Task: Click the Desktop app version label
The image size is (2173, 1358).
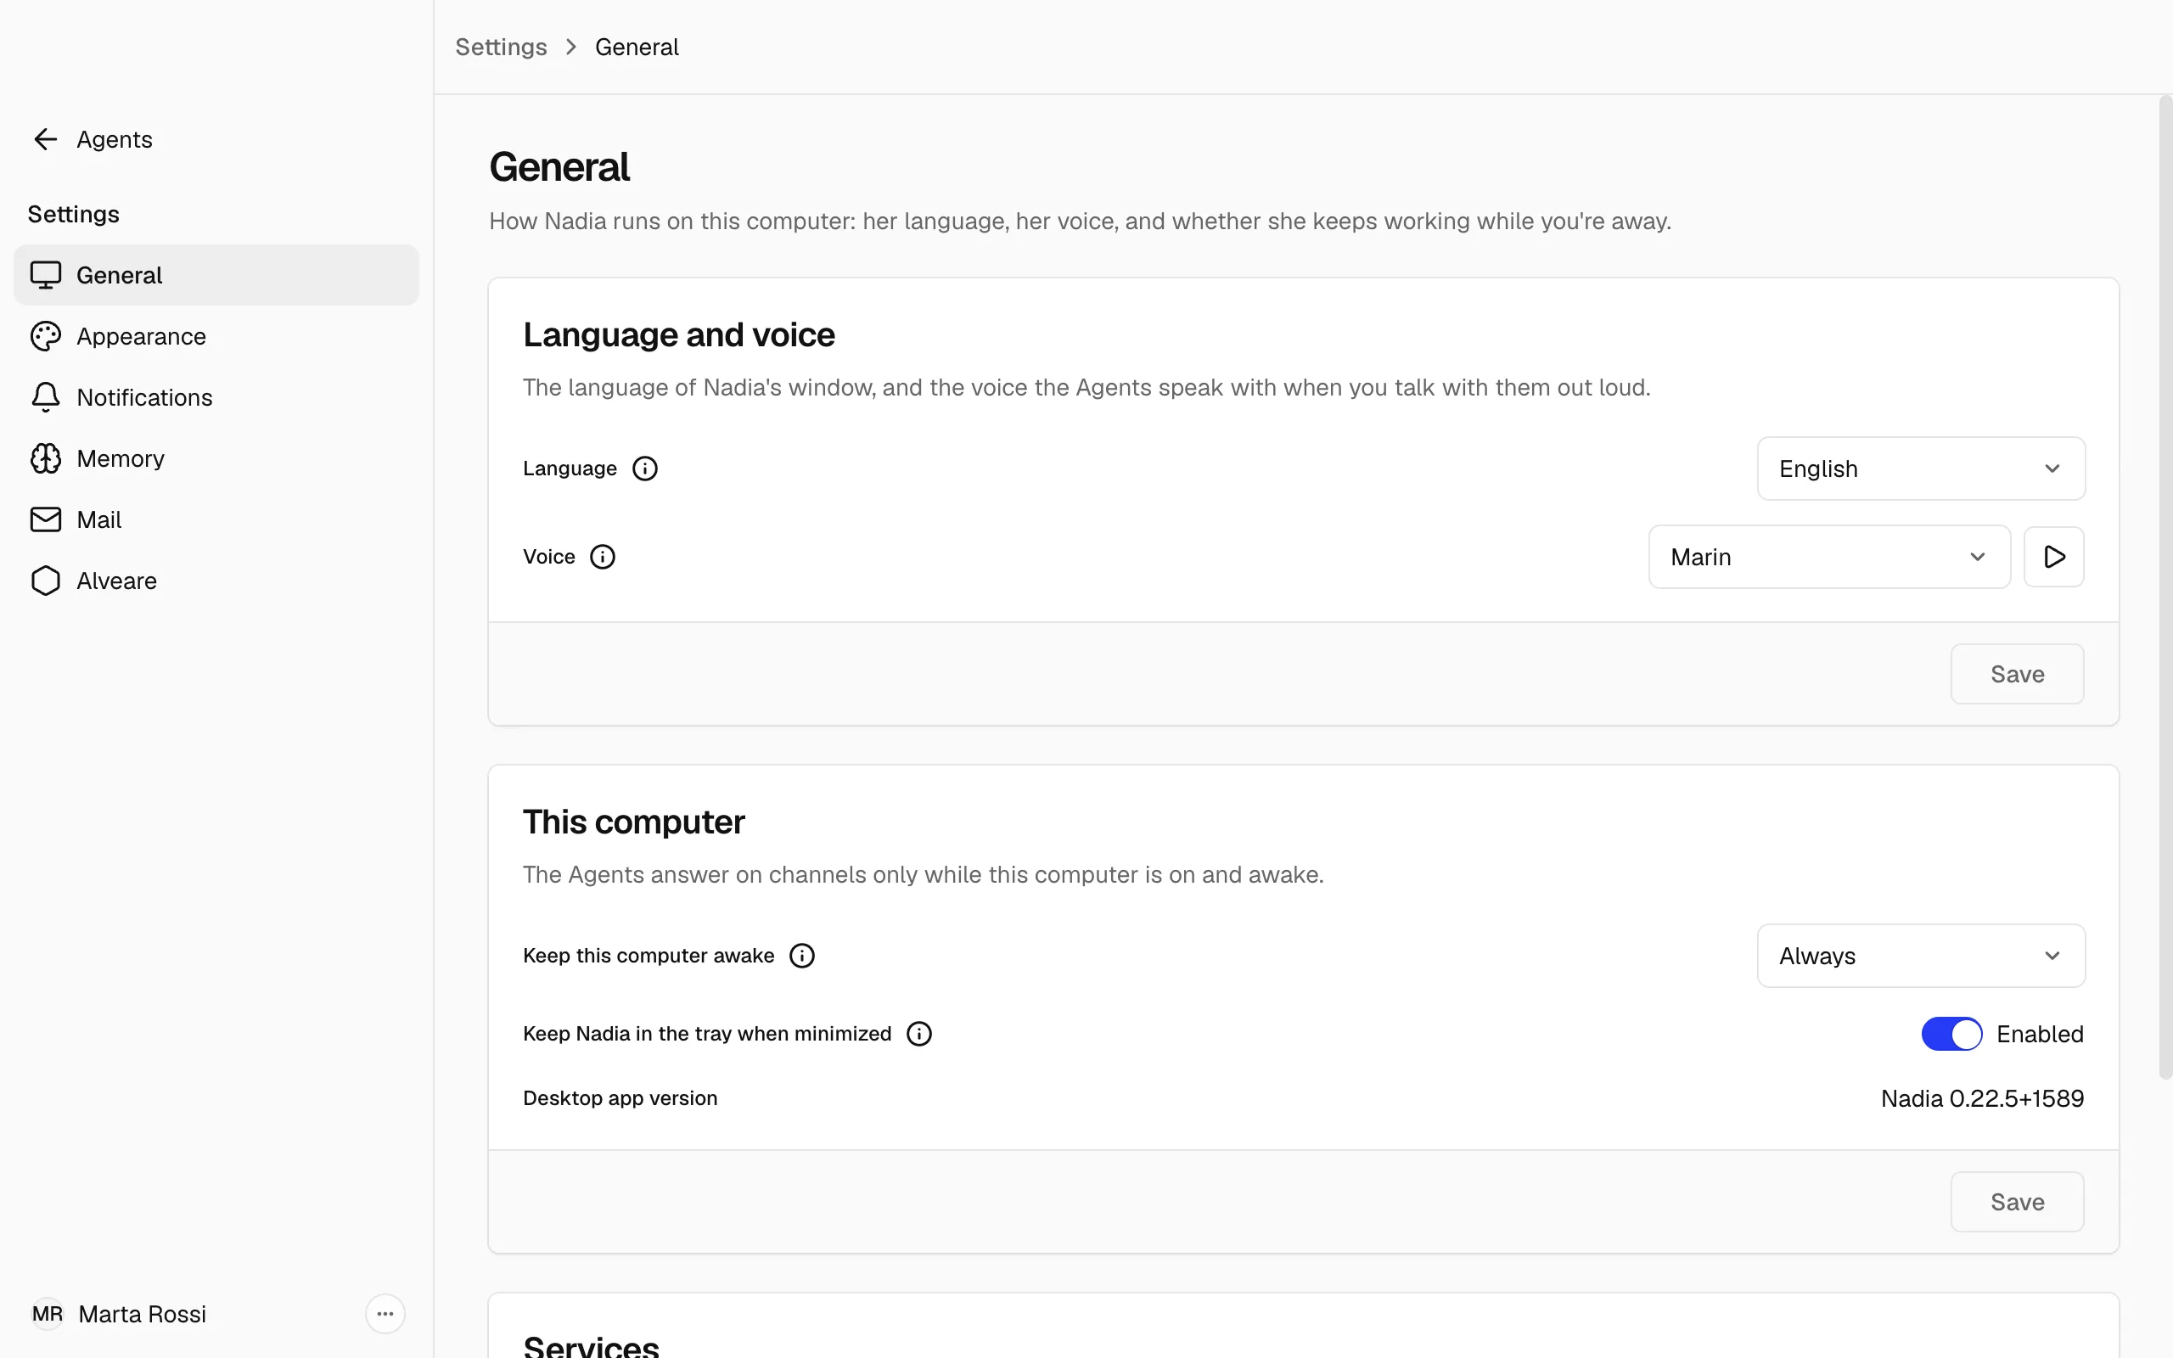Action: click(x=620, y=1098)
